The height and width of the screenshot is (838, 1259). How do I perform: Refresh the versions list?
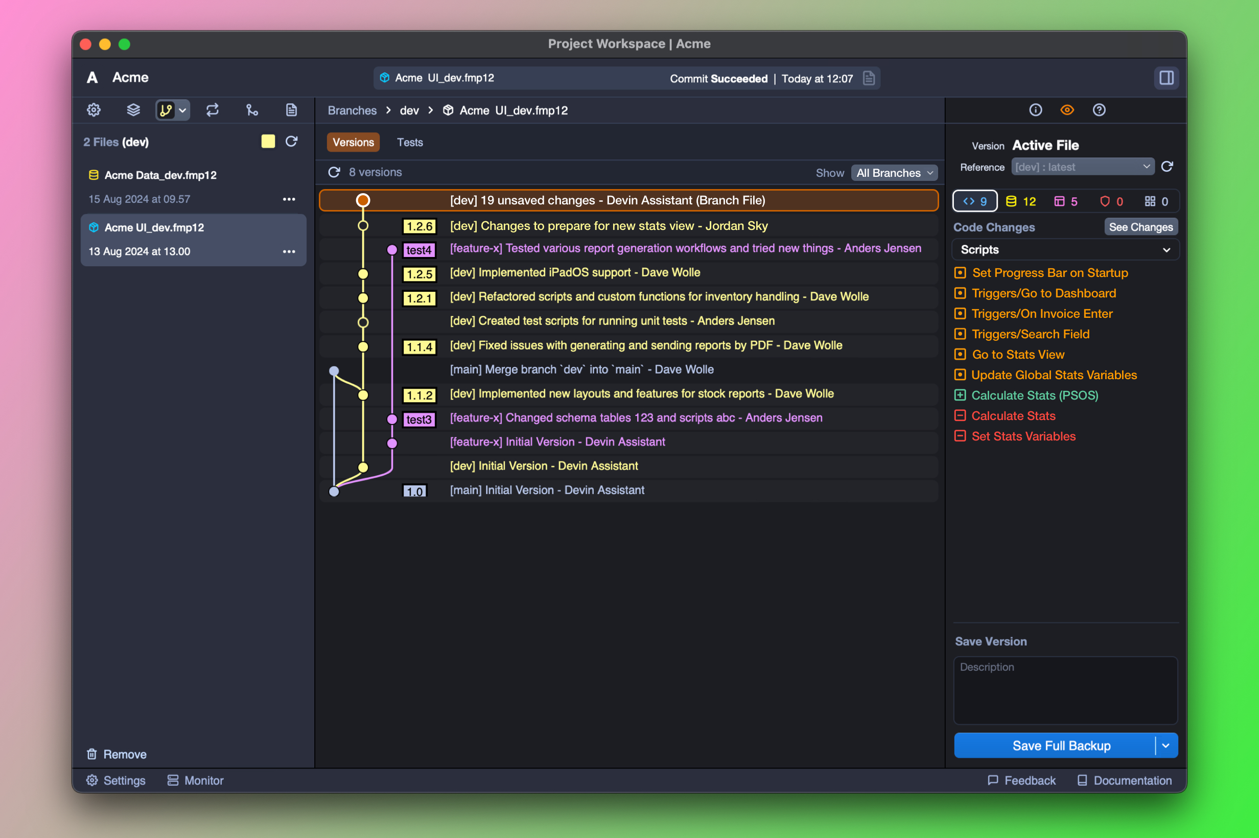point(335,172)
